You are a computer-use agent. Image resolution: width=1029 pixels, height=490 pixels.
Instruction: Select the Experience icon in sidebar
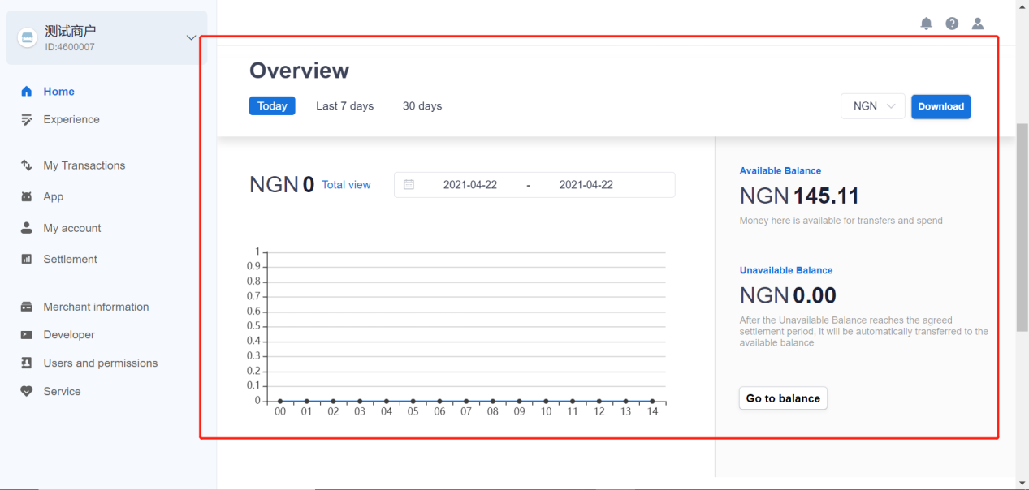(27, 119)
